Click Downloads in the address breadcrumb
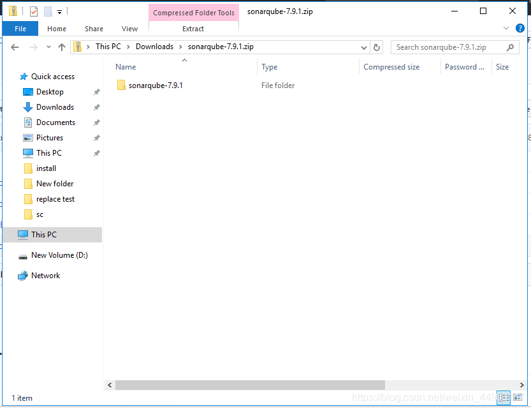This screenshot has width=531, height=409. pyautogui.click(x=154, y=47)
